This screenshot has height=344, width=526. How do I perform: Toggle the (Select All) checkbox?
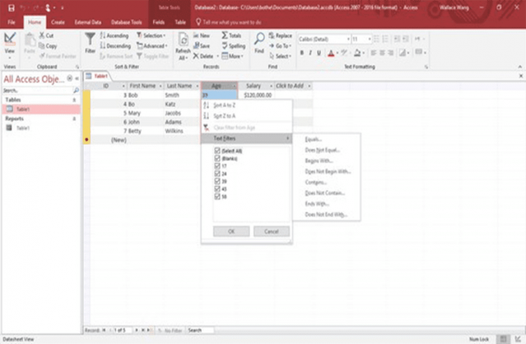coord(217,152)
